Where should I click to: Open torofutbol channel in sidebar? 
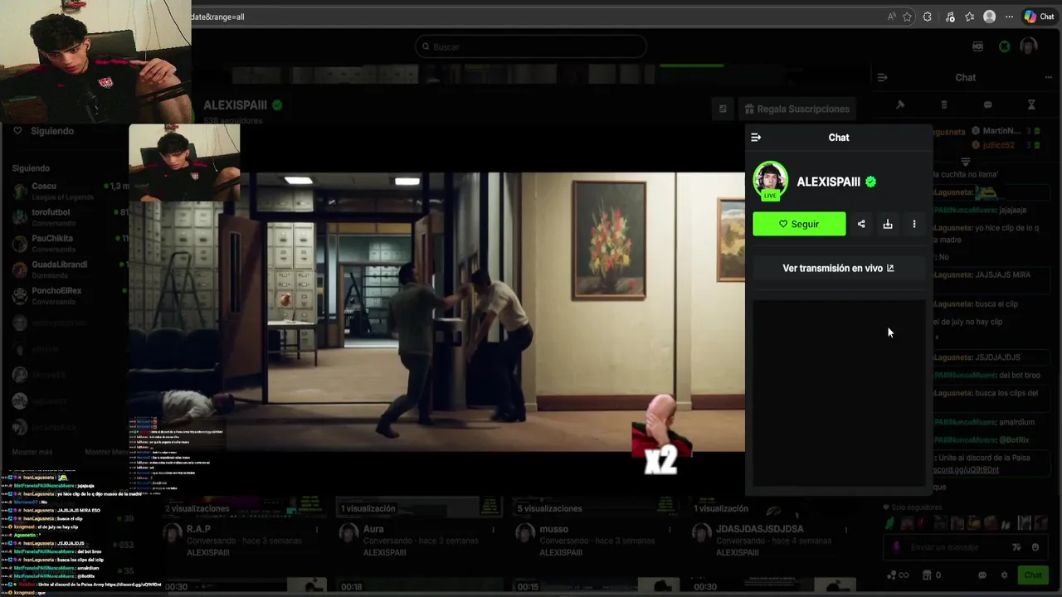pyautogui.click(x=71, y=216)
